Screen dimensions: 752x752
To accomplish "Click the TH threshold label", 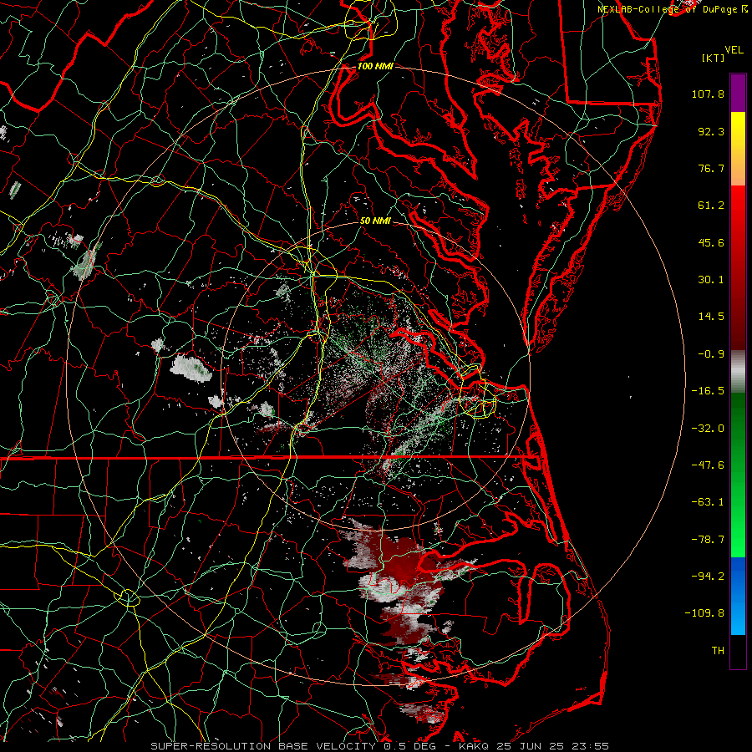I will click(x=718, y=651).
